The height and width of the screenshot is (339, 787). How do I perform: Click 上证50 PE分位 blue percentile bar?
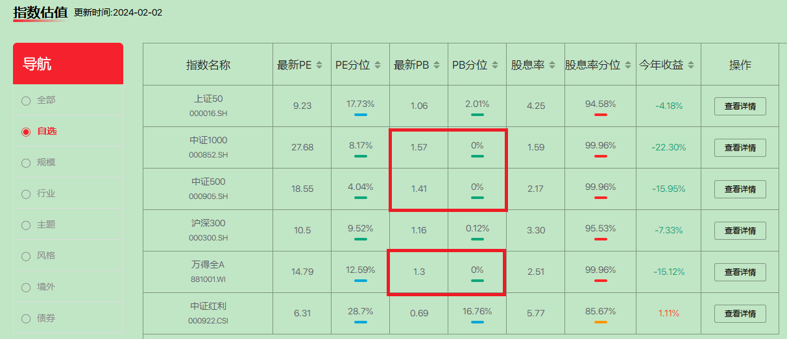(361, 115)
